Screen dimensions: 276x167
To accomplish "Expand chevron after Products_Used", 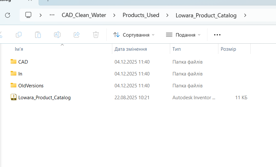I will pos(167,15).
